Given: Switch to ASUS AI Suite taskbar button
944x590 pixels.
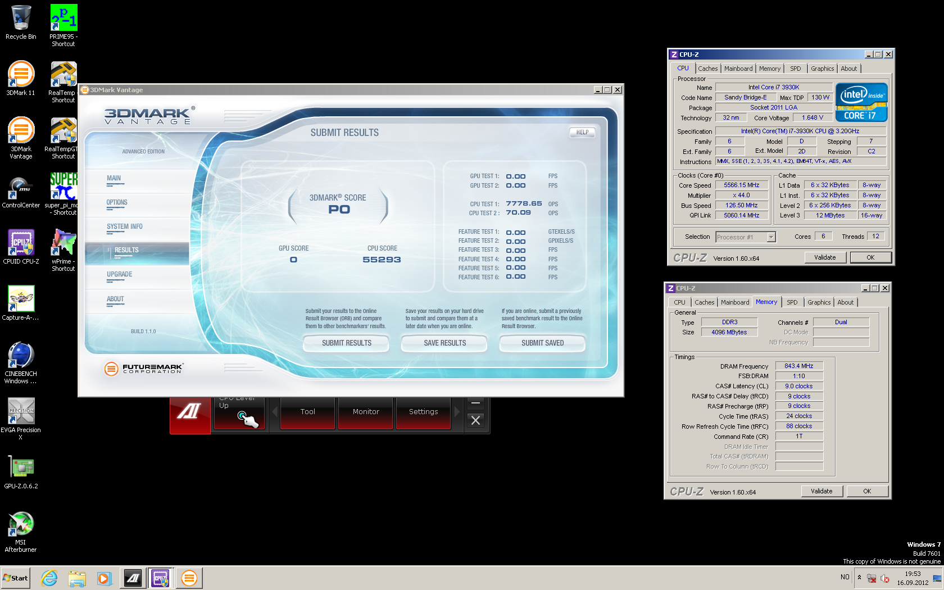Looking at the screenshot, I should (x=133, y=578).
